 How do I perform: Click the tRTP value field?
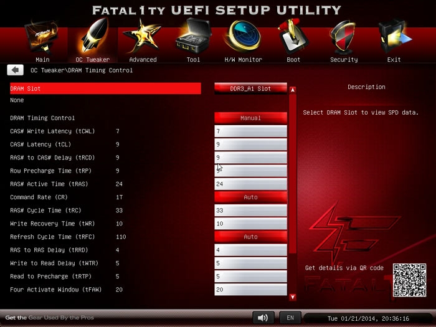(250, 277)
